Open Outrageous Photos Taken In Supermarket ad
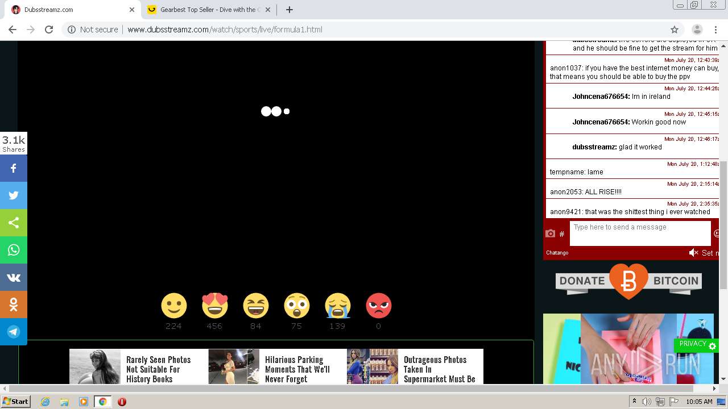Image resolution: width=728 pixels, height=409 pixels. click(440, 369)
